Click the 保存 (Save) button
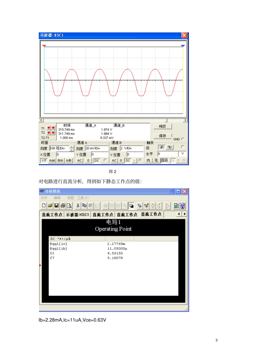Viewport: 256px width, 363px height. point(162,136)
